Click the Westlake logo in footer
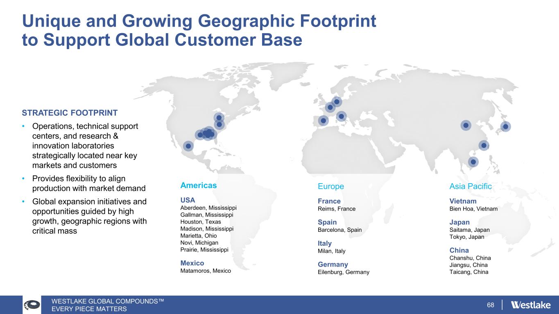Image resolution: width=559 pixels, height=314 pixels. coord(531,305)
